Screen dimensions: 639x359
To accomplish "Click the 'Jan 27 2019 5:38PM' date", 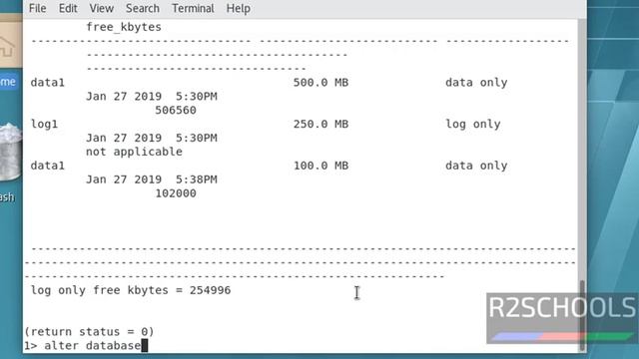I will [151, 179].
